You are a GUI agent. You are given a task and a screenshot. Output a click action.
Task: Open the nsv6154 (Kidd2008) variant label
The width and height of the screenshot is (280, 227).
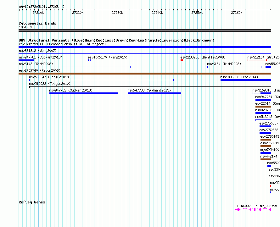coord(224,64)
